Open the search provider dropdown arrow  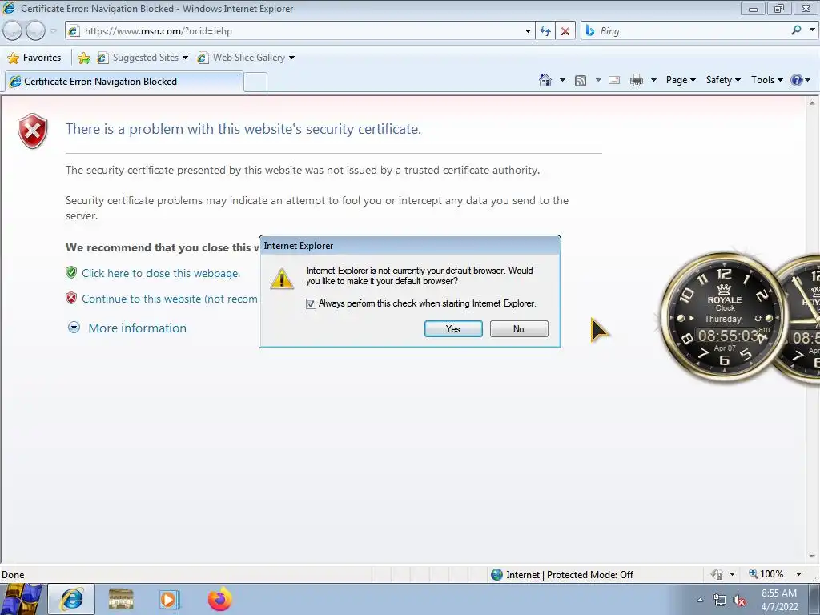tap(812, 30)
